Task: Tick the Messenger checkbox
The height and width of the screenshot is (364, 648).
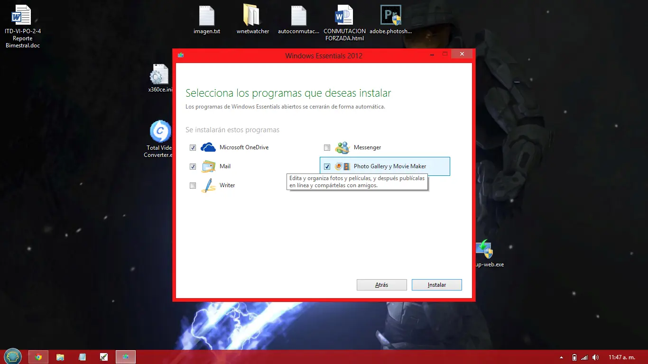Action: pos(327,147)
